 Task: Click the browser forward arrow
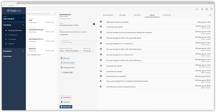[6, 6]
